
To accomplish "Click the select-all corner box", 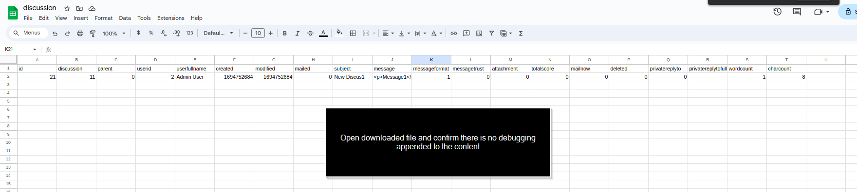I will point(8,60).
